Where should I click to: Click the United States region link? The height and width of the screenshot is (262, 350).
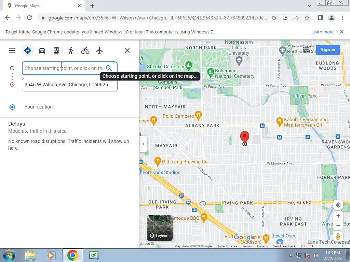coord(227,246)
